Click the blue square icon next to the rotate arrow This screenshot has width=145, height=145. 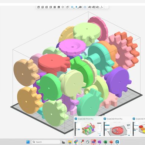[x=72, y=7]
